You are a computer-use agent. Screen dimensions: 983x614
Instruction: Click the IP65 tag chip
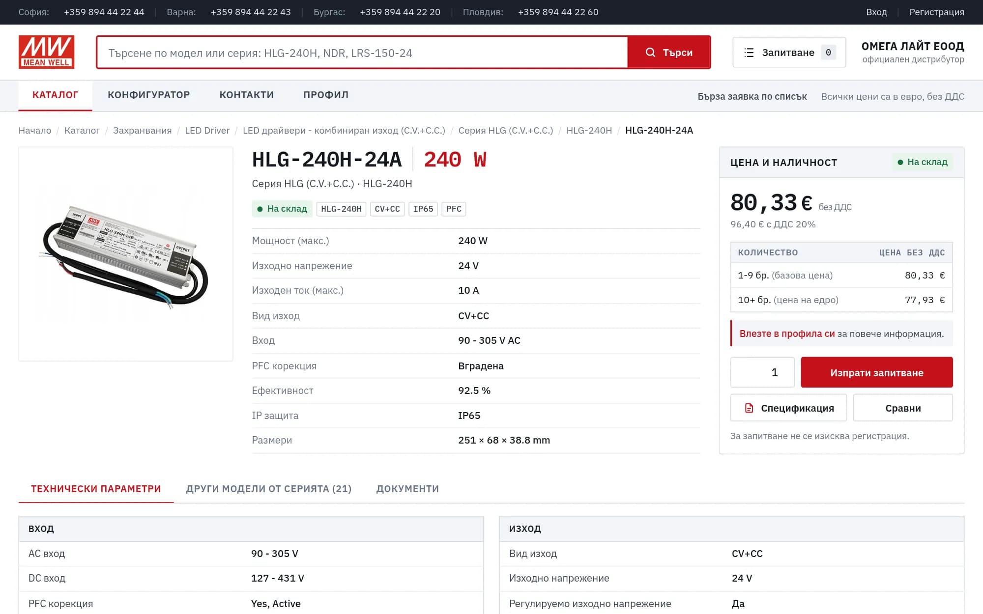pos(423,209)
